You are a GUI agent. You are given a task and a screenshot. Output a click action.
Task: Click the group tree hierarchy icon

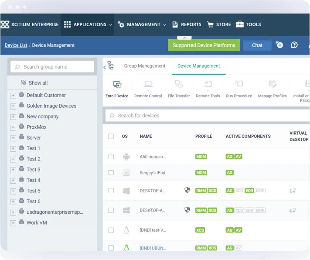coord(110,65)
